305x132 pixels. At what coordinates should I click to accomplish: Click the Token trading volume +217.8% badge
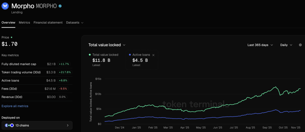click(x=65, y=72)
